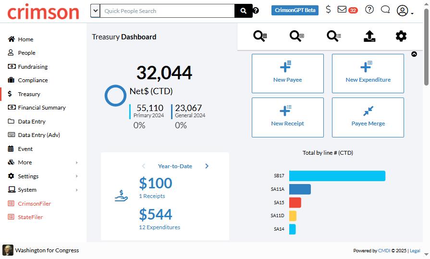Open the payee search magnifier icon

pos(260,36)
